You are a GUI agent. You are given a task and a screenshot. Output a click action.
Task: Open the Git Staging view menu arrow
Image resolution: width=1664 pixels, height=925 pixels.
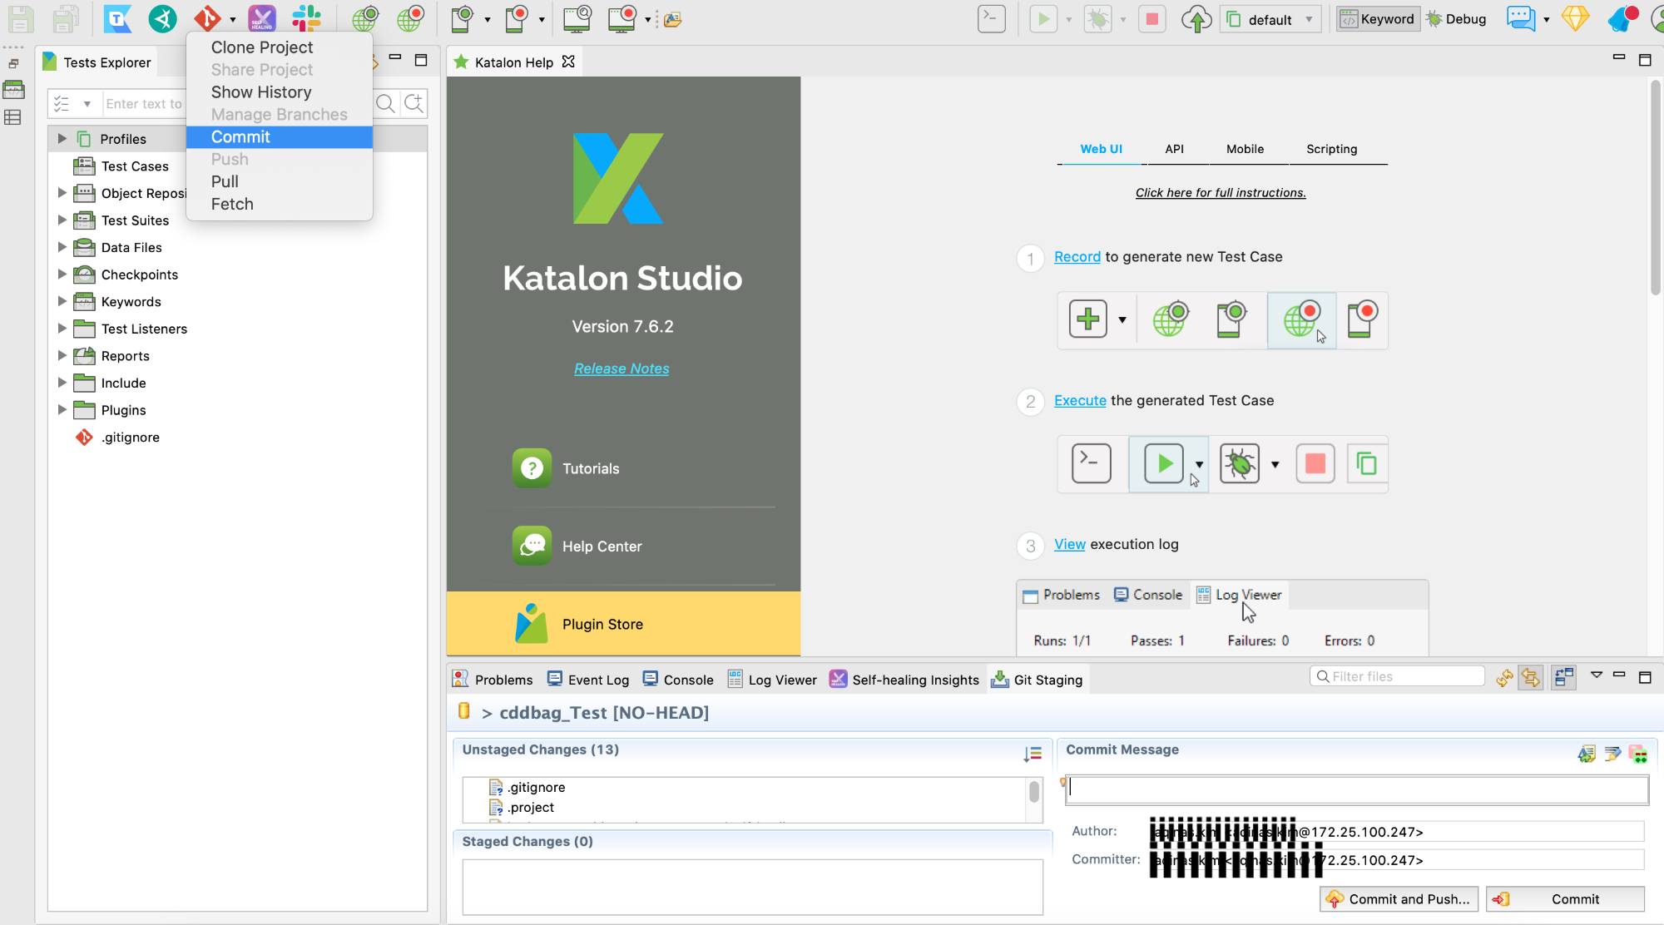click(1596, 675)
